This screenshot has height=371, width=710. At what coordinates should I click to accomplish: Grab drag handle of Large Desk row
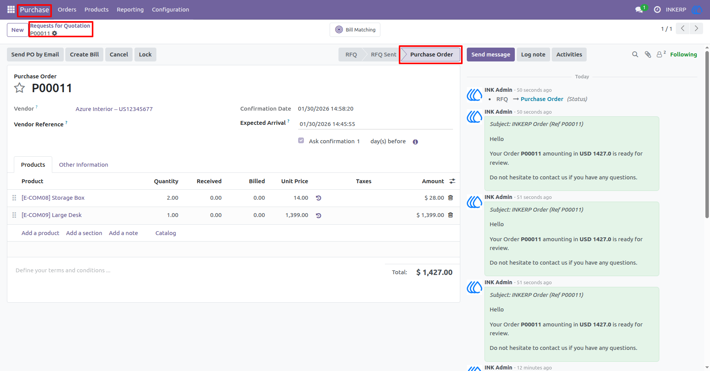[14, 215]
